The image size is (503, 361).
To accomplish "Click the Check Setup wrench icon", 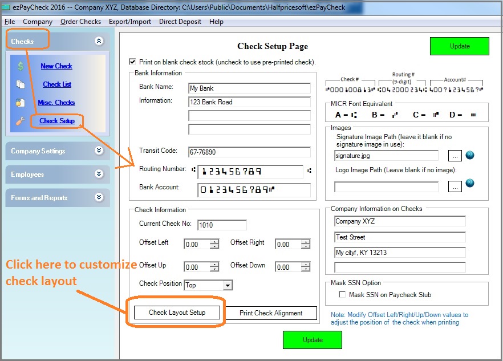I will pyautogui.click(x=21, y=121).
